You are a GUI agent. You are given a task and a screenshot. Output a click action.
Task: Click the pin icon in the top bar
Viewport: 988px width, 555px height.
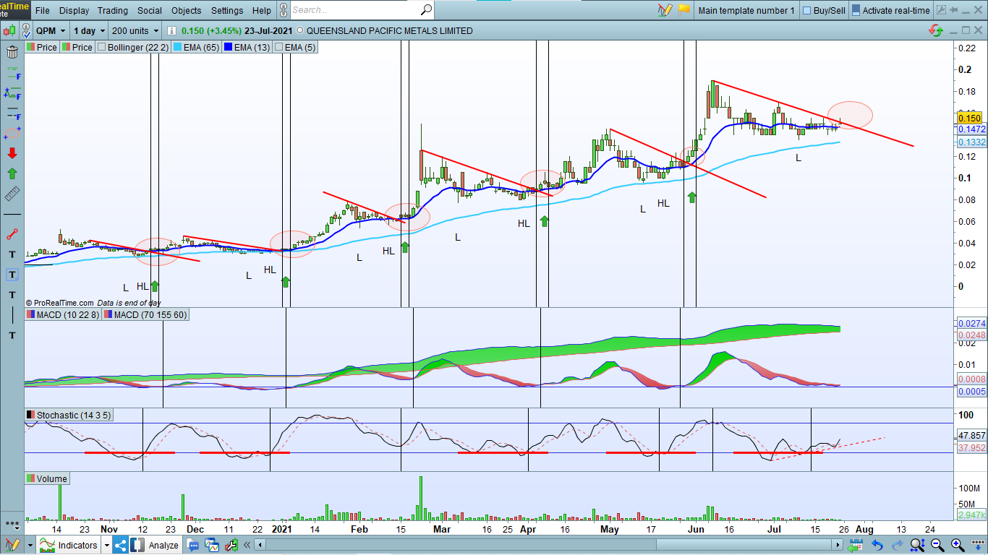coord(955,11)
